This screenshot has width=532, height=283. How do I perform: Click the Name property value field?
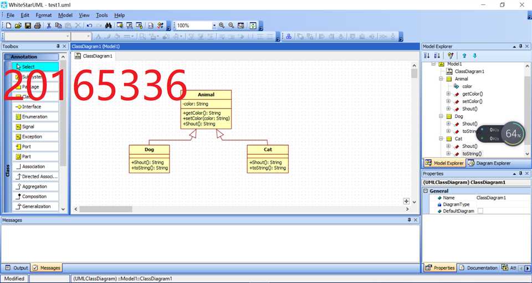[x=503, y=198]
